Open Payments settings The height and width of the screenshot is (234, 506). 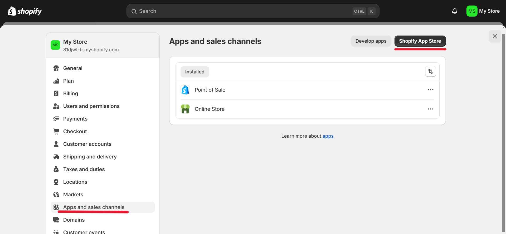75,119
